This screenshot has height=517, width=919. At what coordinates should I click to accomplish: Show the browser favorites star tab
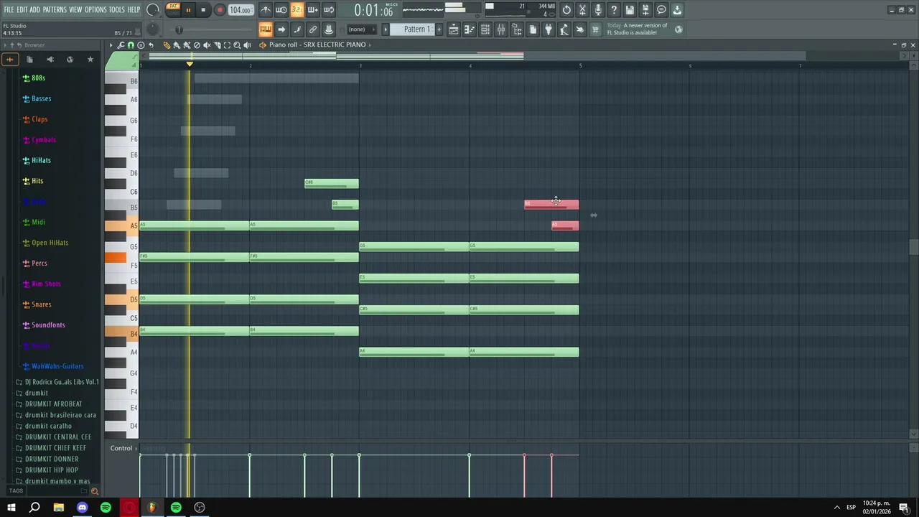(90, 59)
